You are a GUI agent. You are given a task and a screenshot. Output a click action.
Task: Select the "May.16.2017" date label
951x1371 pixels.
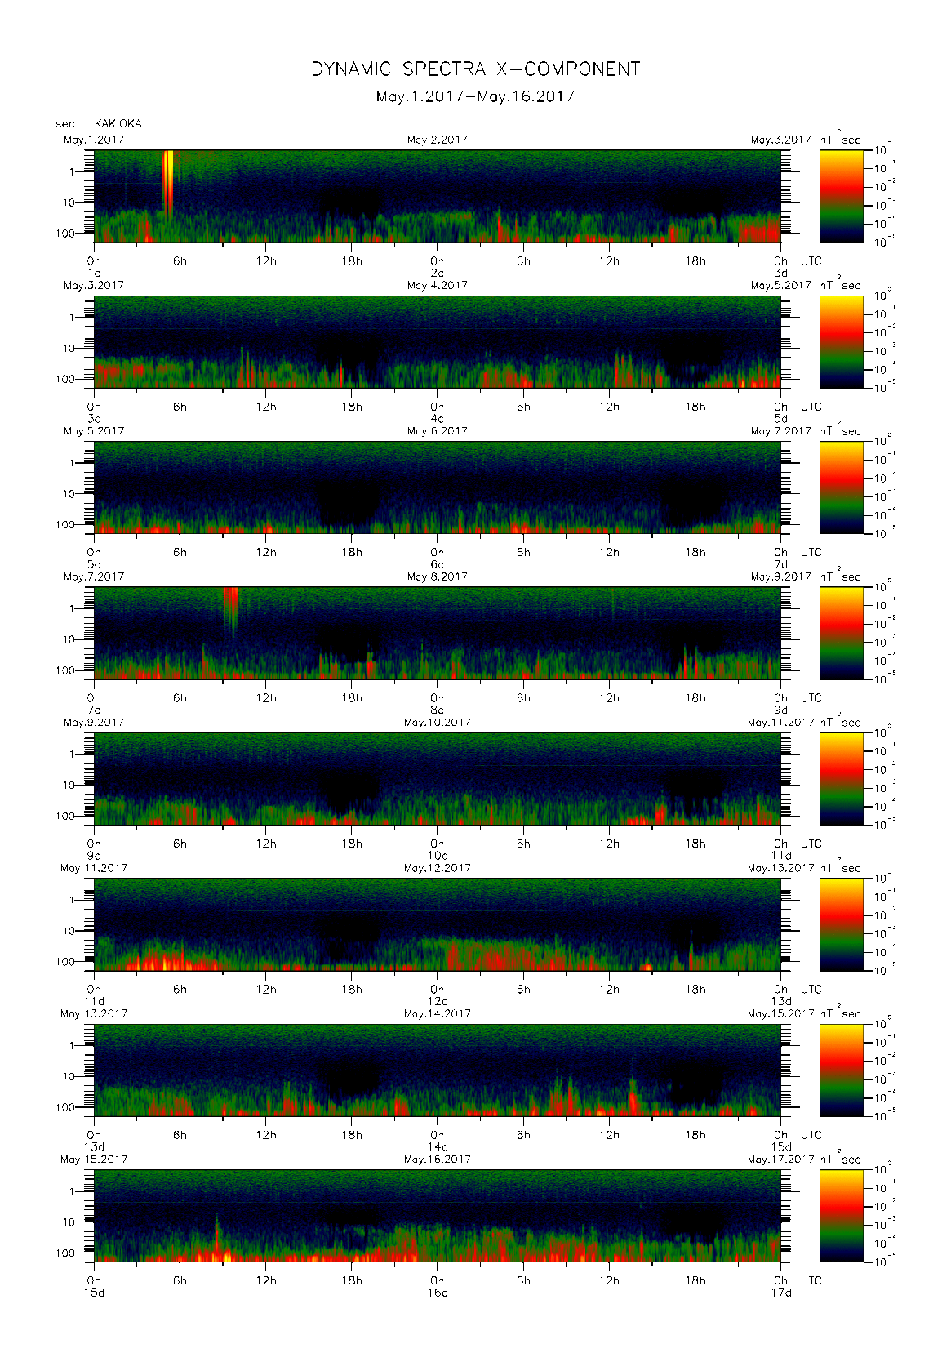click(438, 1160)
